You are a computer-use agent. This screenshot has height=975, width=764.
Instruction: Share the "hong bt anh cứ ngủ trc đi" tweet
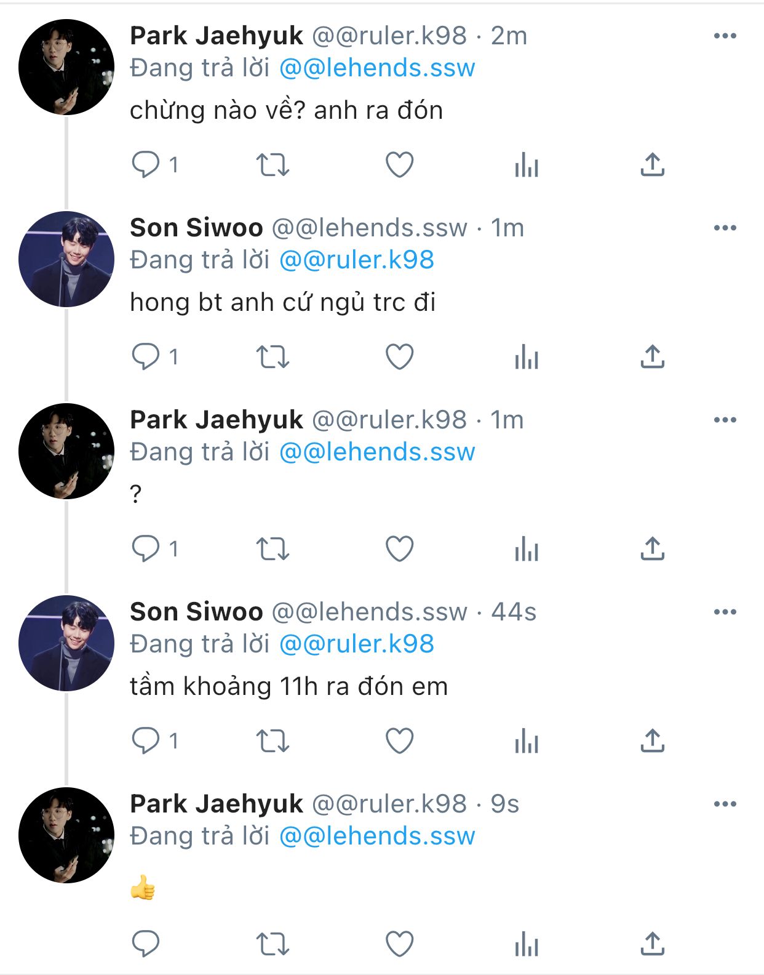click(653, 357)
